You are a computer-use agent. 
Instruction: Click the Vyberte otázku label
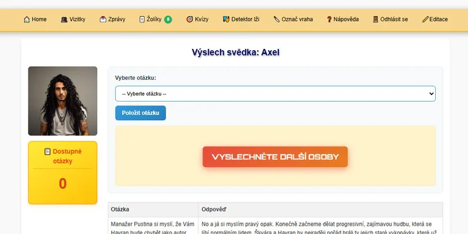136,78
